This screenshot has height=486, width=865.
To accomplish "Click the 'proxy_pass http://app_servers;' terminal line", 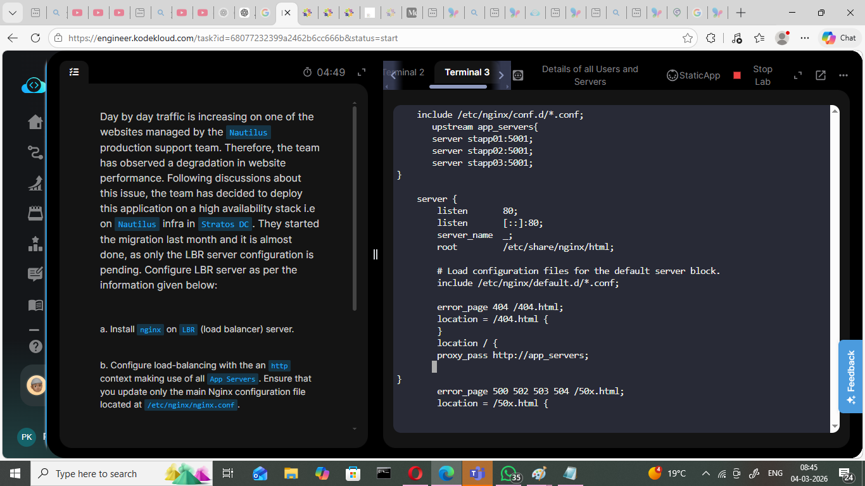I will (513, 355).
